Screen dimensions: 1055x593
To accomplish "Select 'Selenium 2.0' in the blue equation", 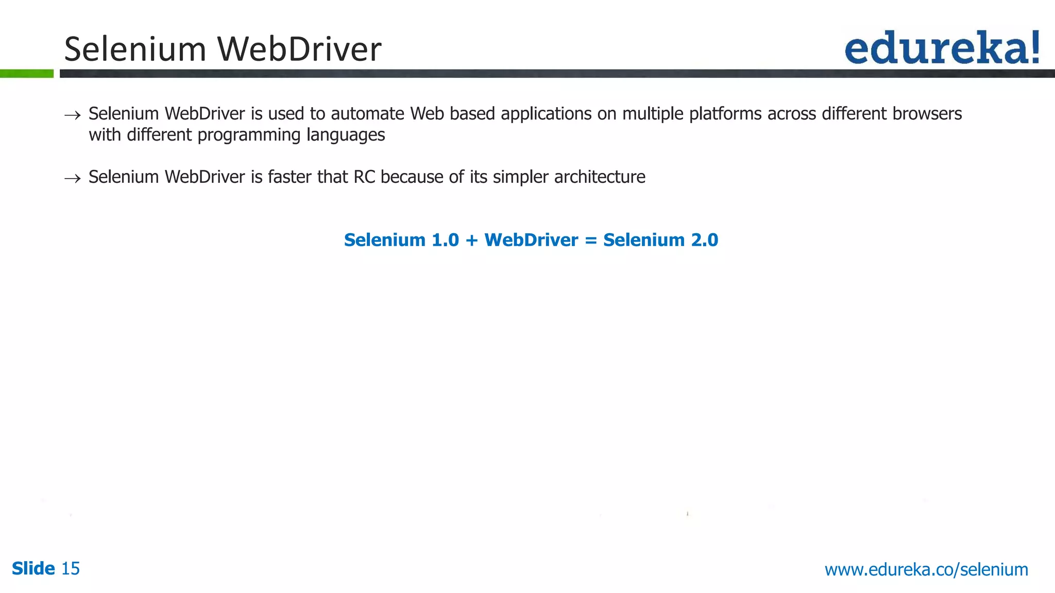I will (660, 240).
